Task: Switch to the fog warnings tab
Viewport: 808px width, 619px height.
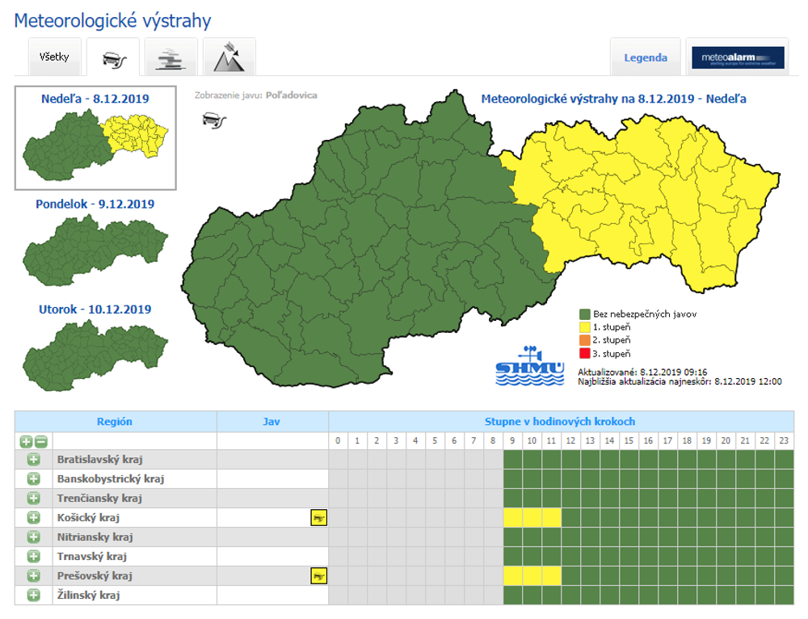Action: click(170, 58)
